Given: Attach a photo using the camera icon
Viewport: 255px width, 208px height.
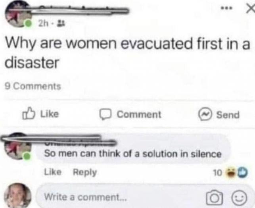Looking at the screenshot, I should [214, 197].
